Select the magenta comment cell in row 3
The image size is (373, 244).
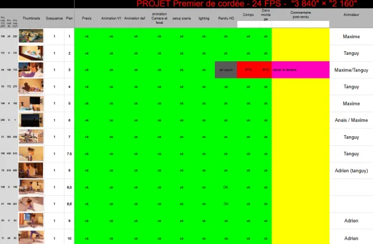[300, 70]
